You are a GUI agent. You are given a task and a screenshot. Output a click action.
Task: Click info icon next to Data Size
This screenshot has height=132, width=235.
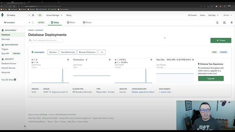pyautogui.click(x=193, y=60)
